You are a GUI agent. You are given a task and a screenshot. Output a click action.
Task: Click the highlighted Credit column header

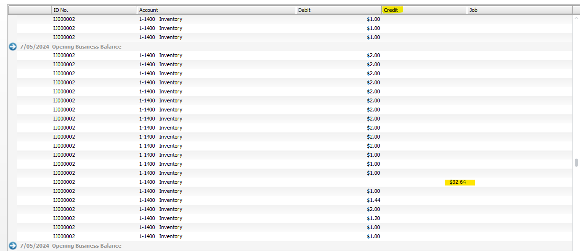tap(391, 10)
